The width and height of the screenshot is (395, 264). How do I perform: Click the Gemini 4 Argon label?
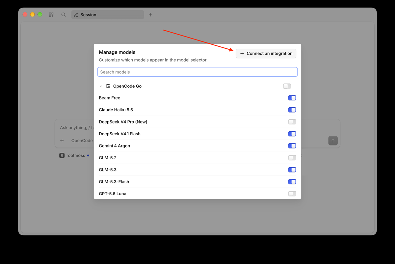115,146
